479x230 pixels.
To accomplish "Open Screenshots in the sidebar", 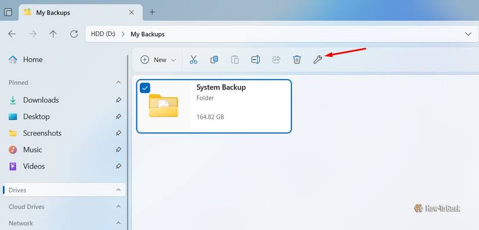I will (x=42, y=133).
